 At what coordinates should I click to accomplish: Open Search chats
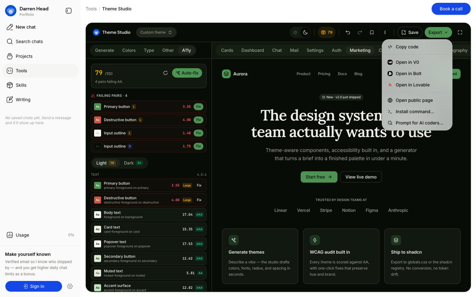point(40,41)
